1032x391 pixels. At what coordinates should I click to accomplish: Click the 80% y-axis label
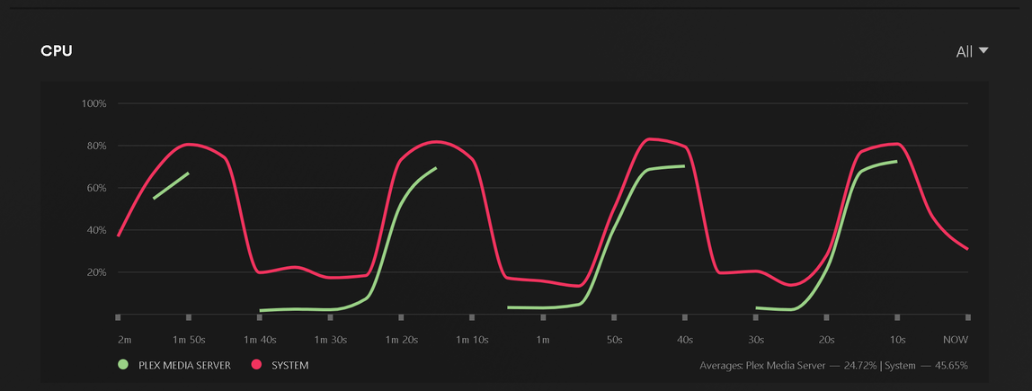(x=96, y=146)
